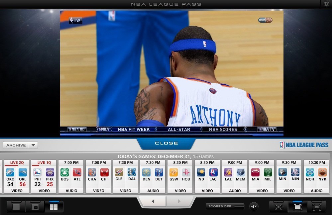Switch to single-view layout
The image size is (332, 215).
point(16,207)
